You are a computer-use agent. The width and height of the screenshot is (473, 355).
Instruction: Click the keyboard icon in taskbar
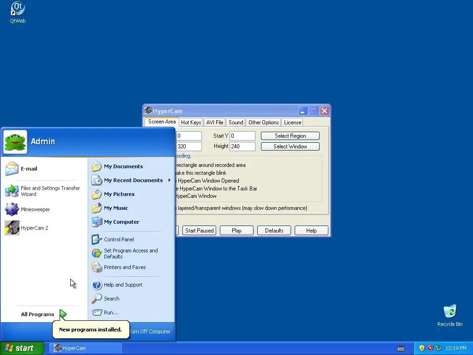[x=401, y=349]
